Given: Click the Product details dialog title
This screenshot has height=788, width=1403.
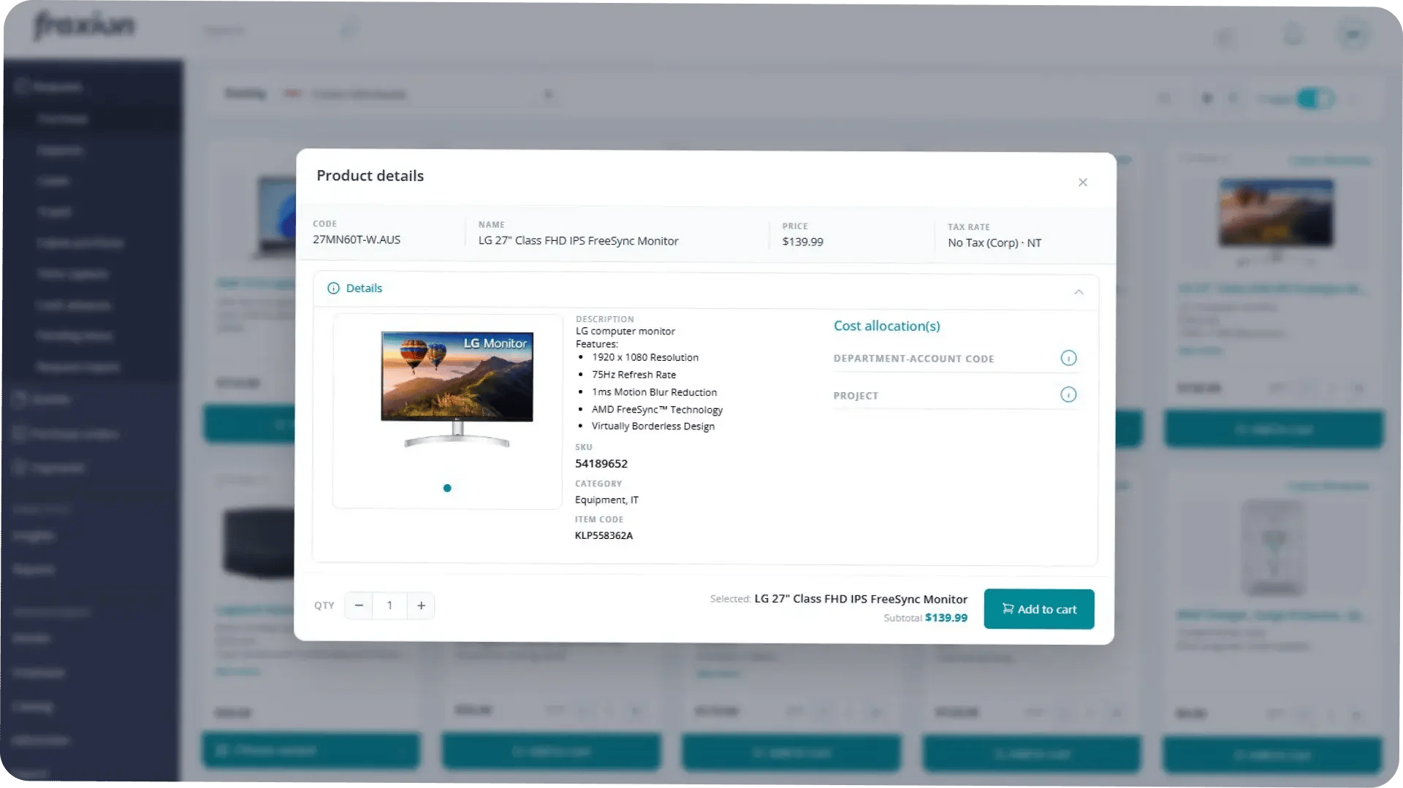Looking at the screenshot, I should click(370, 176).
